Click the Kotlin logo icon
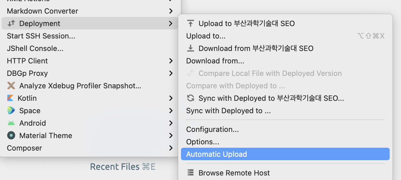401x180 pixels. (10, 98)
